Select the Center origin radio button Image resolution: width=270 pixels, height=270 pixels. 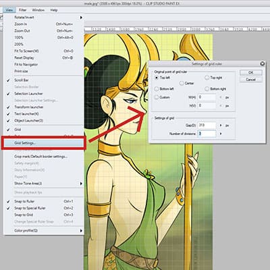tap(182, 83)
